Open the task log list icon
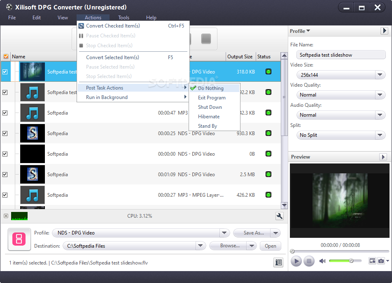The height and width of the screenshot is (283, 392). pyautogui.click(x=278, y=262)
